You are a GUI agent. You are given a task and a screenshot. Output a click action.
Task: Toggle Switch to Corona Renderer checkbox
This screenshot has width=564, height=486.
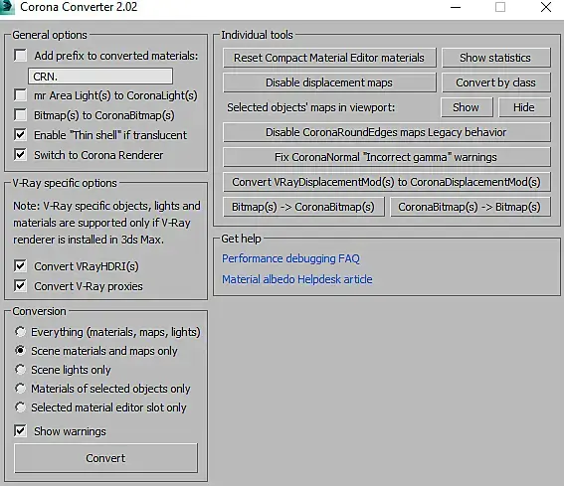point(20,155)
